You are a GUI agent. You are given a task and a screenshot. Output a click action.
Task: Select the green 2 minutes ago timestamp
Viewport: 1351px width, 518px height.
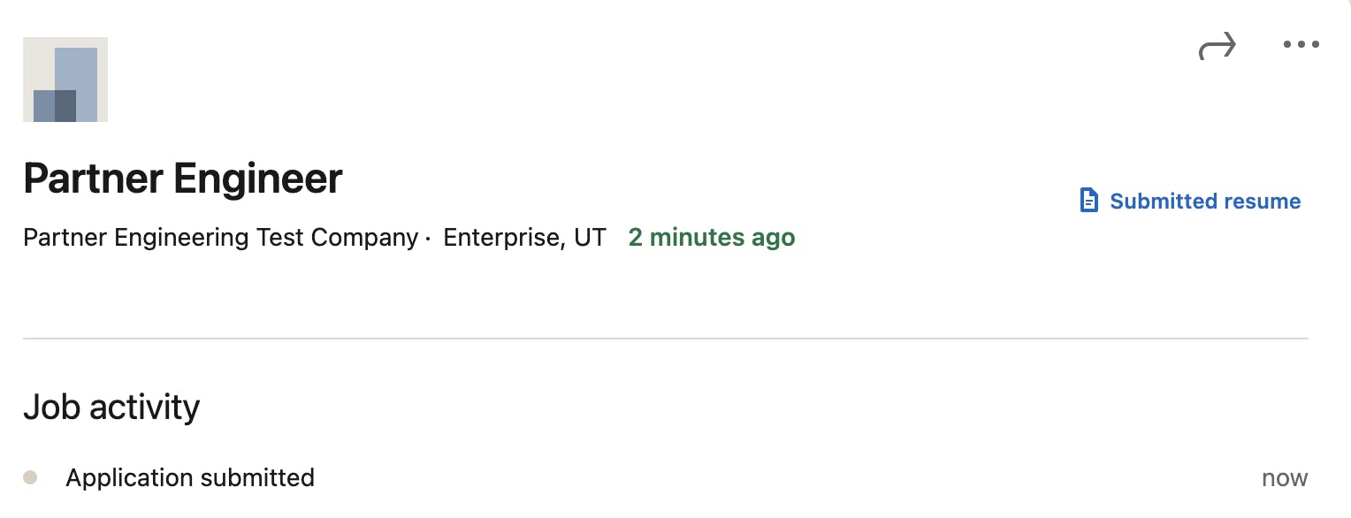tap(711, 237)
